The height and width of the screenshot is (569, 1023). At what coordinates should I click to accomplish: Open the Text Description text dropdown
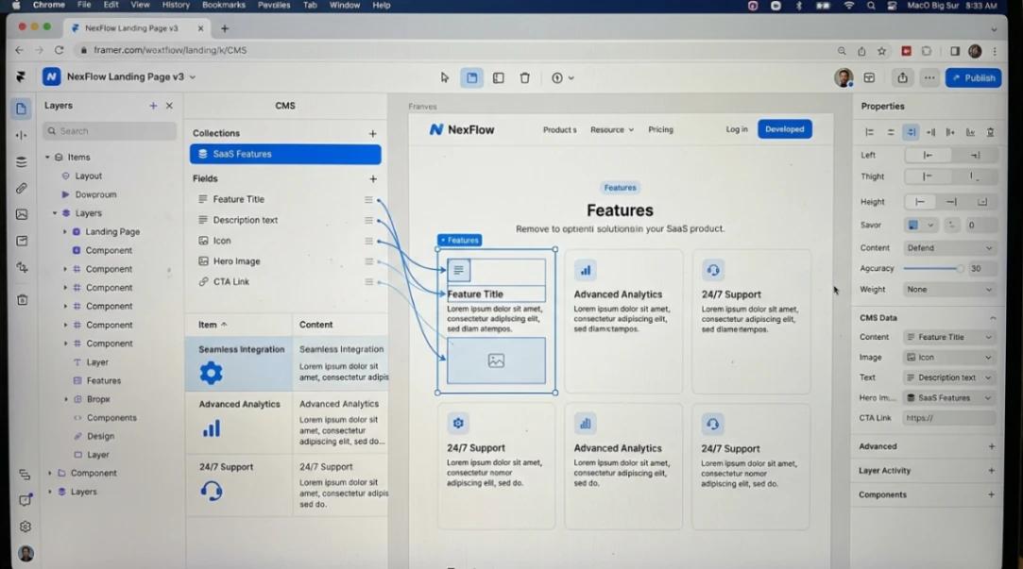(949, 377)
